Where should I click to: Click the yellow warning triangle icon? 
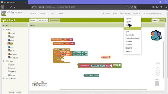(35, 82)
